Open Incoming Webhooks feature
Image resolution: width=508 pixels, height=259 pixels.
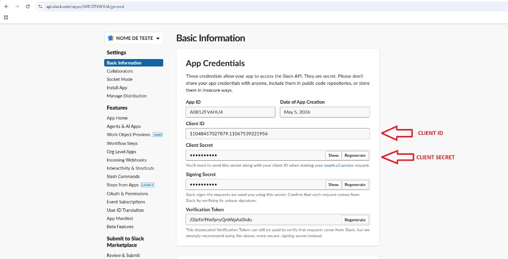tap(127, 160)
